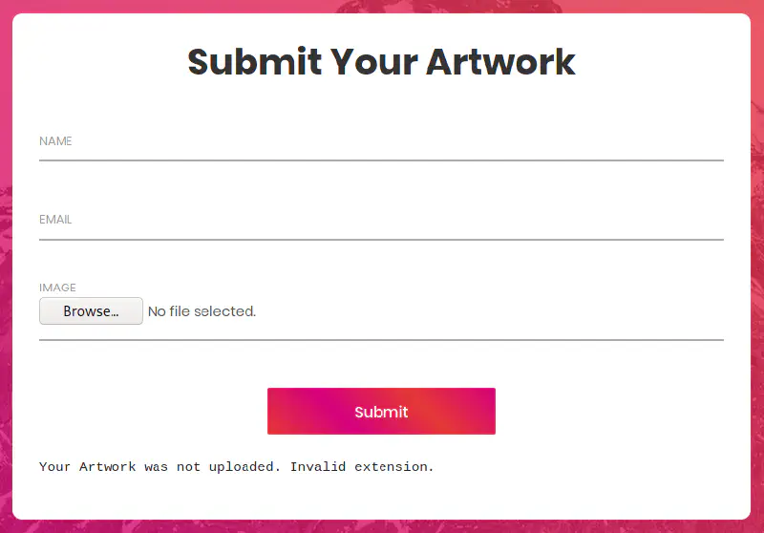
Task: Click the pink background left of the form
Action: 6,267
